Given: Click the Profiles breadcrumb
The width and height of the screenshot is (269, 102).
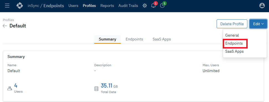Looking at the screenshot, I should tap(8, 20).
